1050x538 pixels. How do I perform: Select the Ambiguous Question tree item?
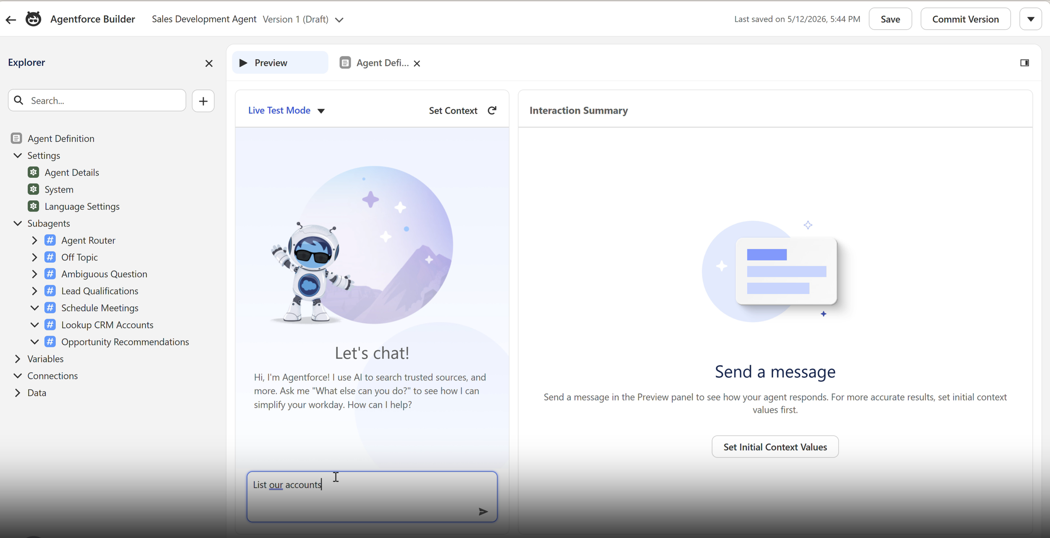pos(104,274)
